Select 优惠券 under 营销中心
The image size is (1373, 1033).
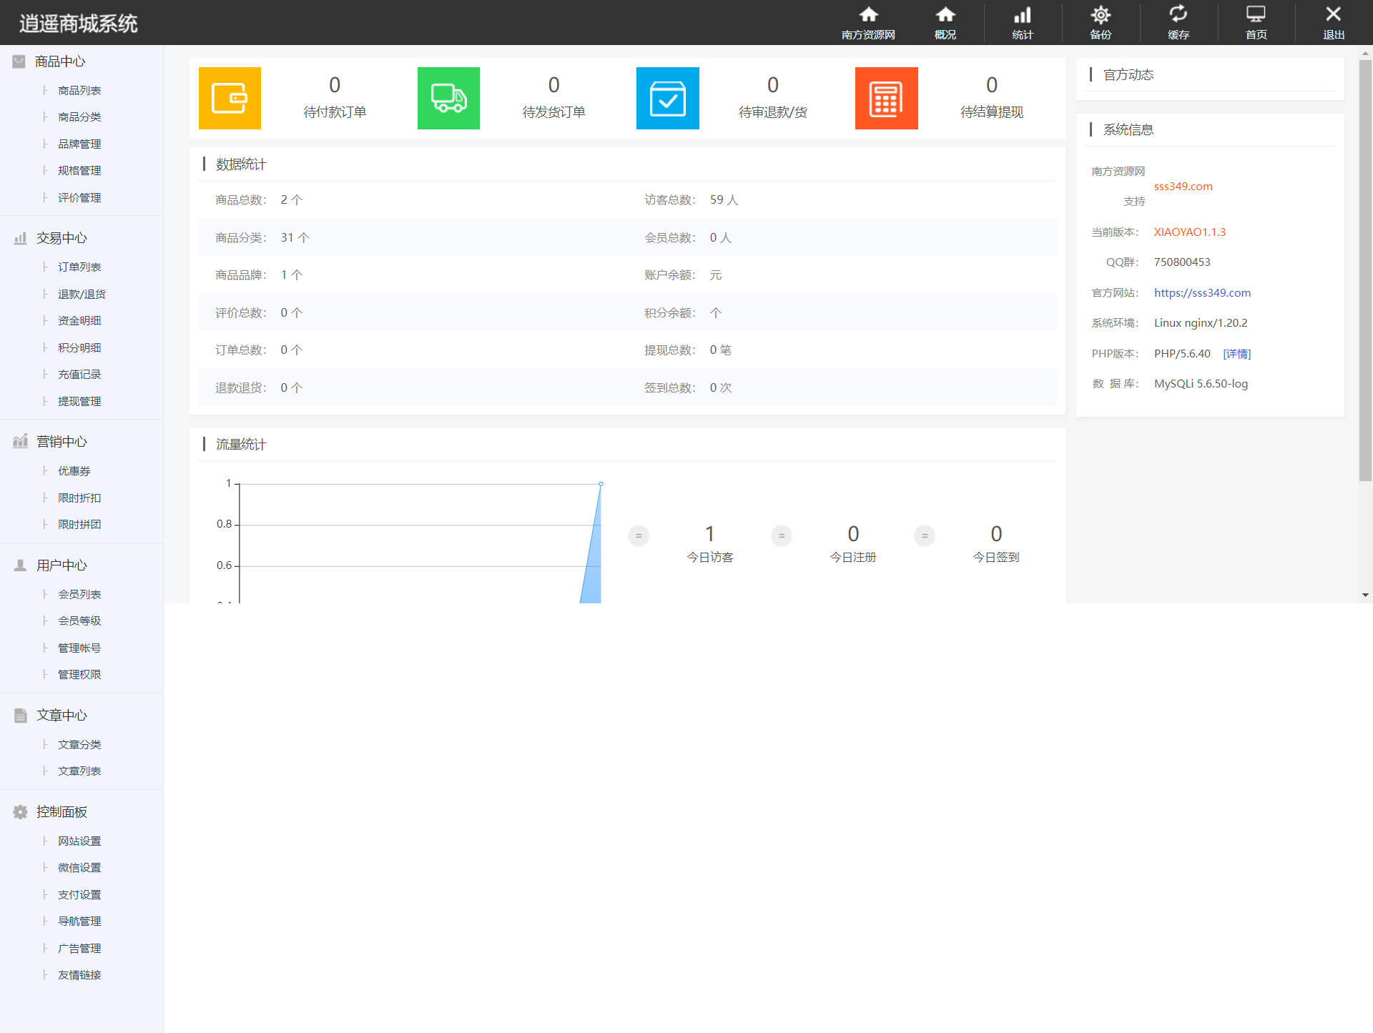(74, 471)
